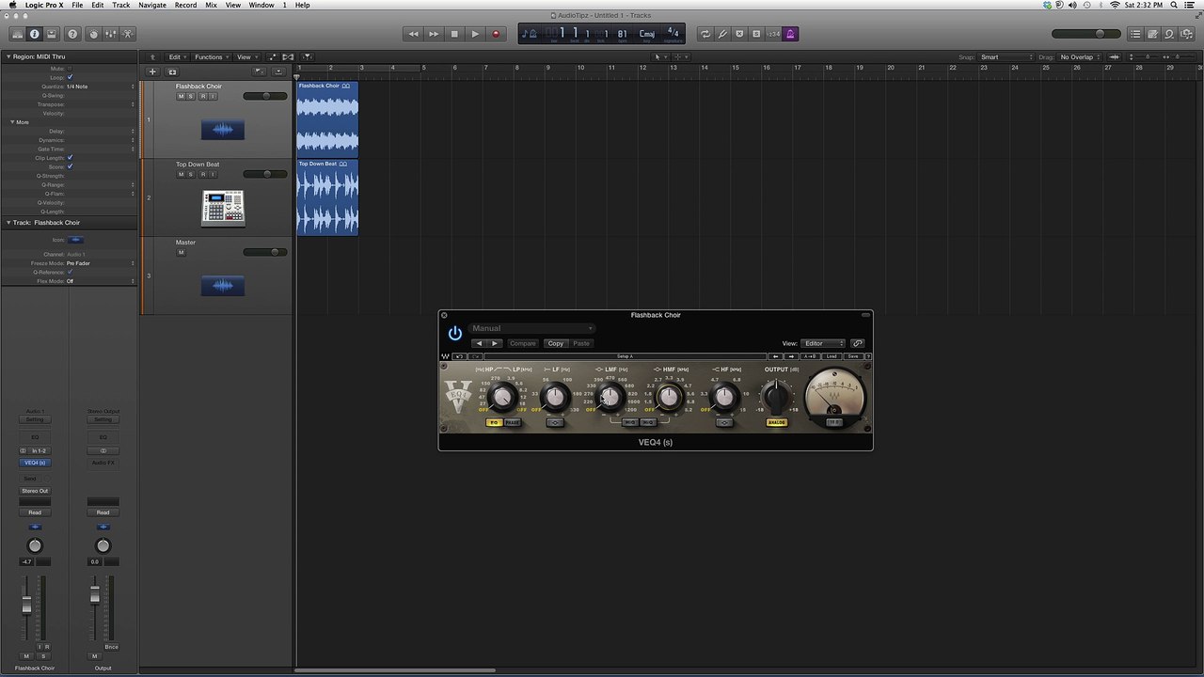1204x677 pixels.
Task: Show the Smart Controls button
Action: tap(93, 34)
